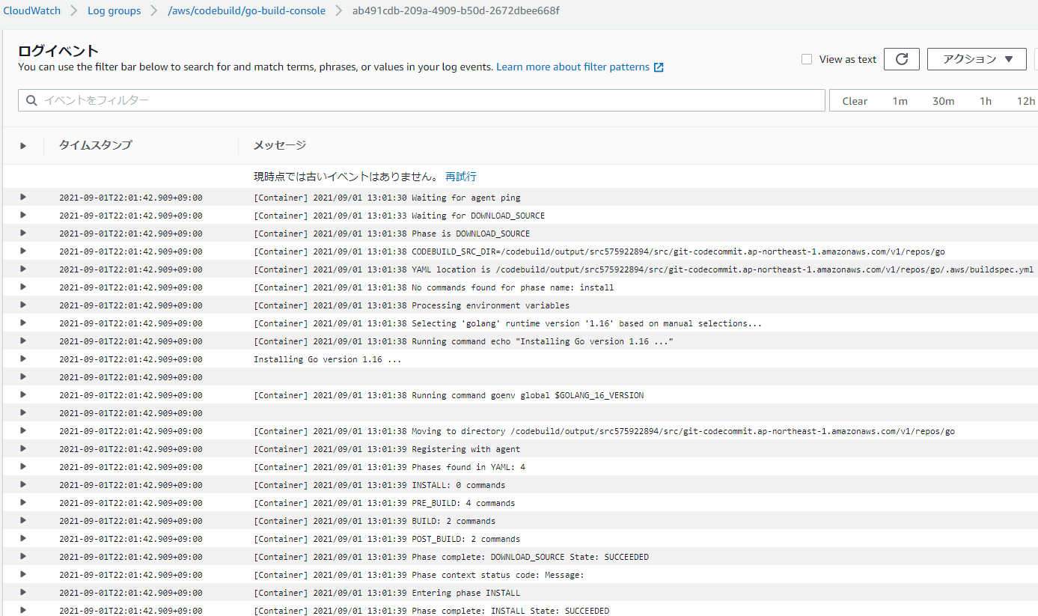Open the アクション dropdown menu
This screenshot has height=616, width=1038.
(x=977, y=59)
